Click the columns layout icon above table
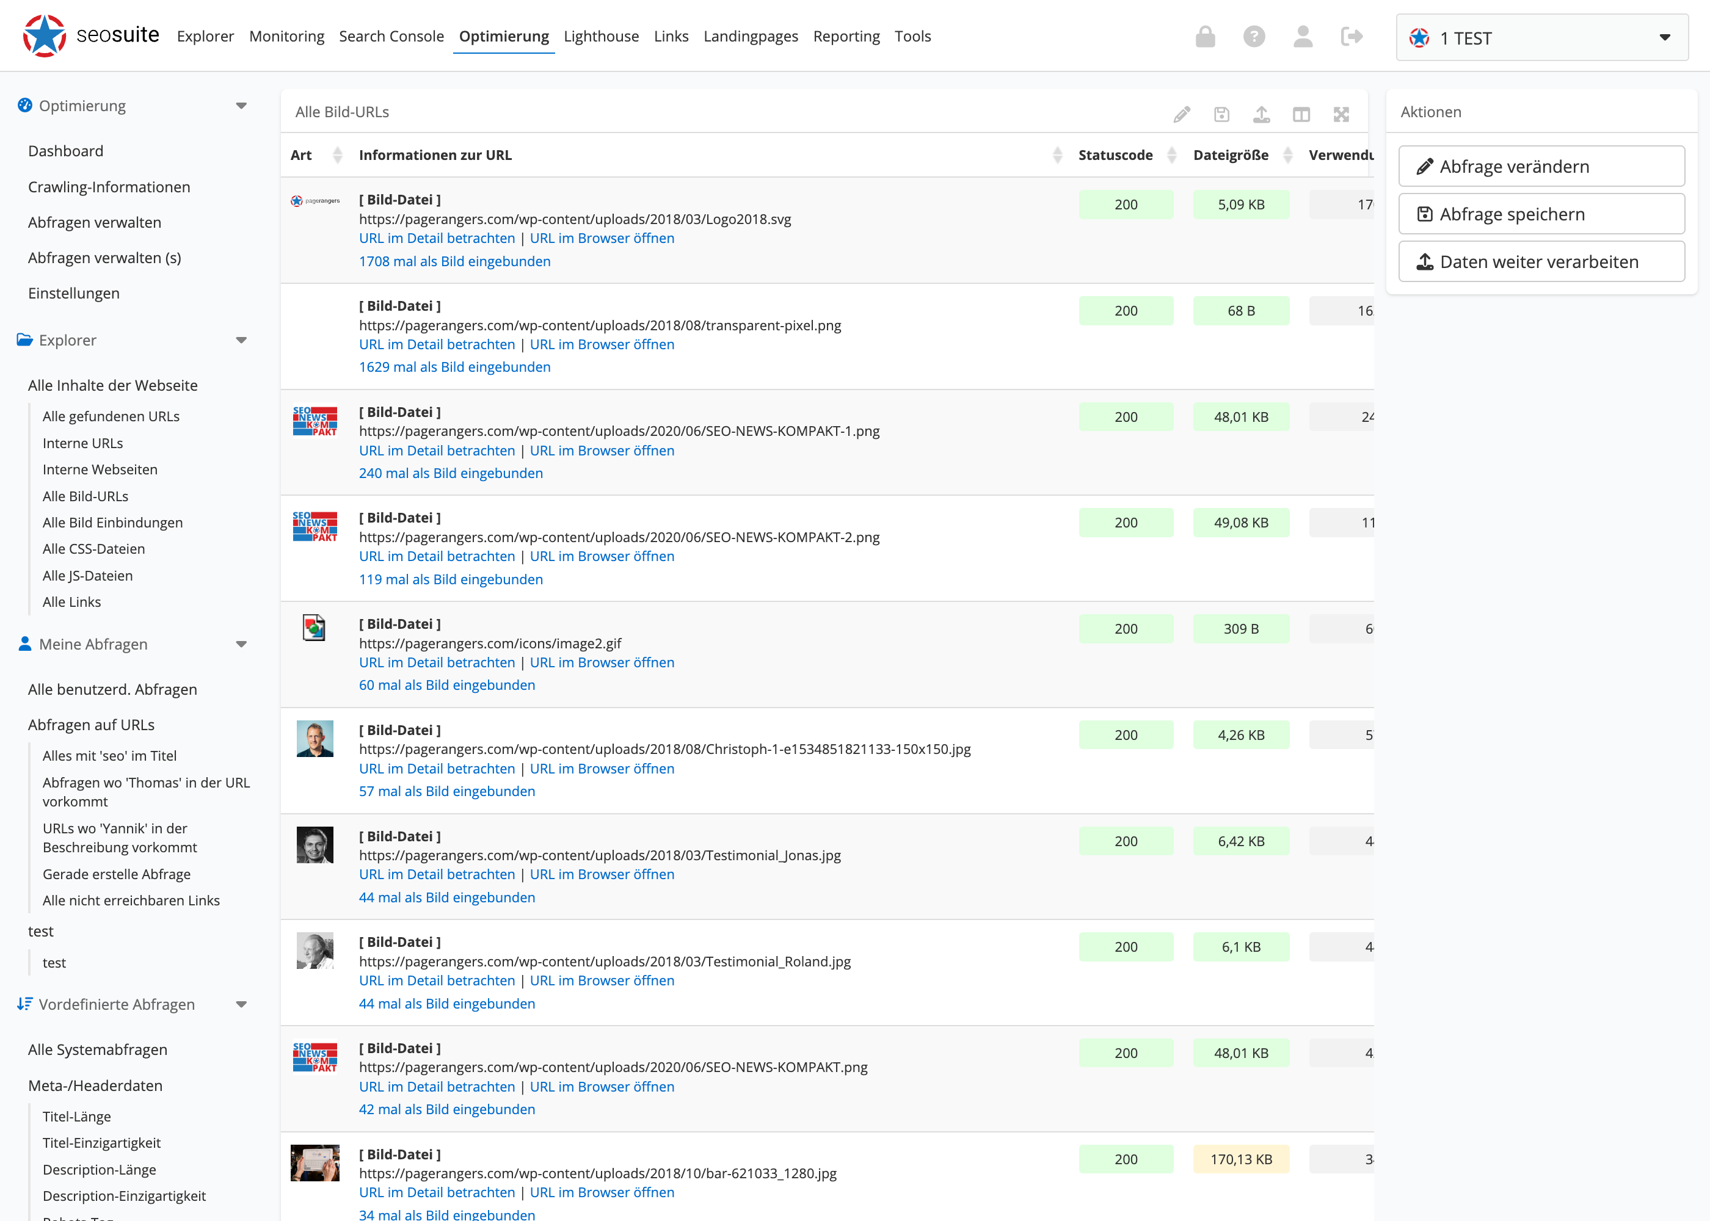Image resolution: width=1710 pixels, height=1221 pixels. coord(1301,114)
